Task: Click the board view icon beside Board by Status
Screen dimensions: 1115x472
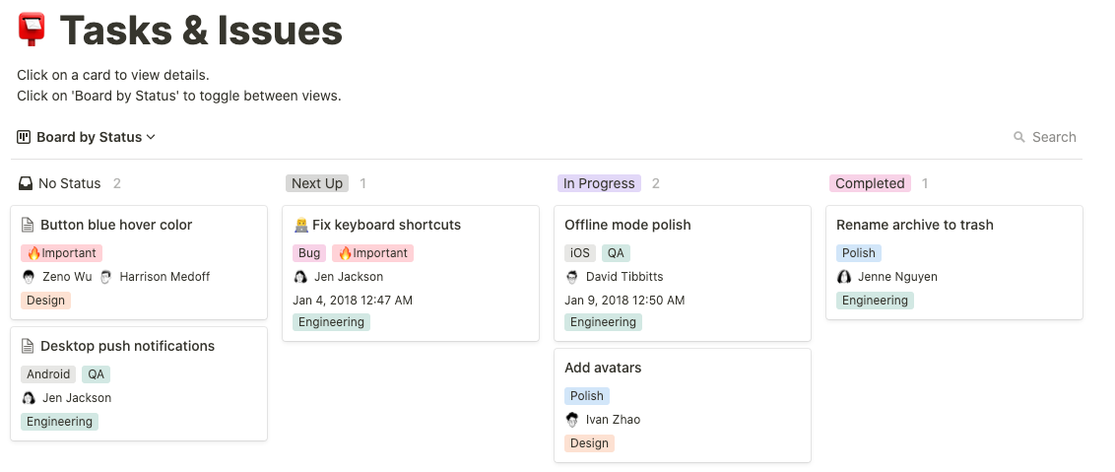Action: click(x=24, y=137)
